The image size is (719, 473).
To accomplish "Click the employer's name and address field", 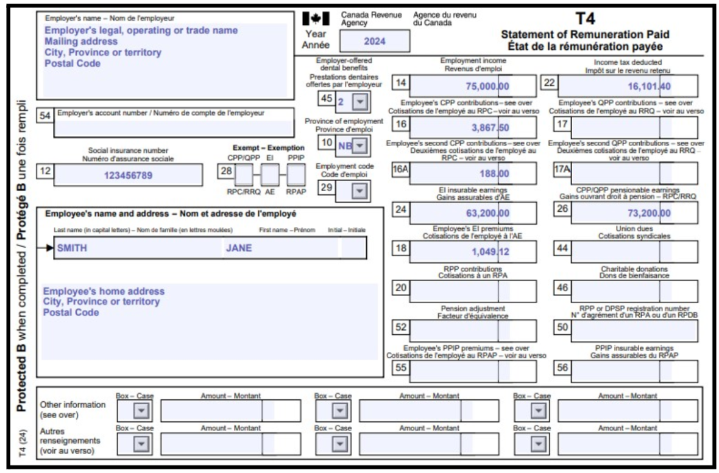I will (165, 60).
